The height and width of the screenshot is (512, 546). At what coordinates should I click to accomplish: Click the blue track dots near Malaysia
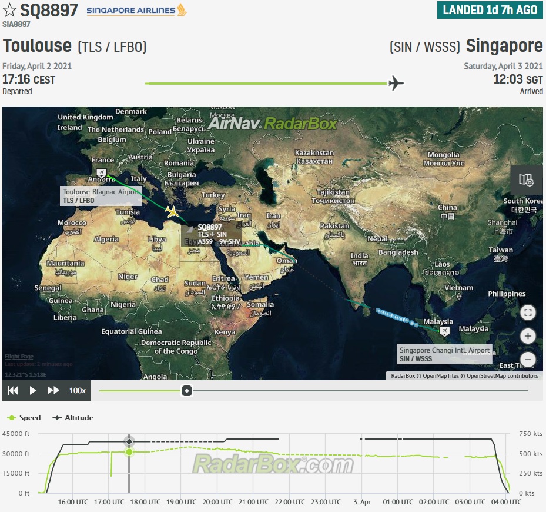[397, 317]
